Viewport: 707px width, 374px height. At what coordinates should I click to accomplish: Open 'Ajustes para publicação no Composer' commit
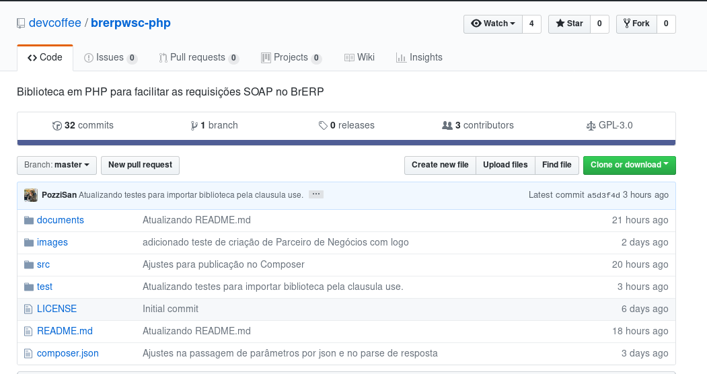[x=223, y=264]
